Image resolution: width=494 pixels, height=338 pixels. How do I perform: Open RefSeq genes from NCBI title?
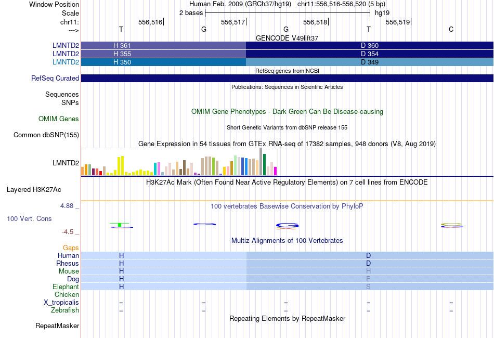287,71
